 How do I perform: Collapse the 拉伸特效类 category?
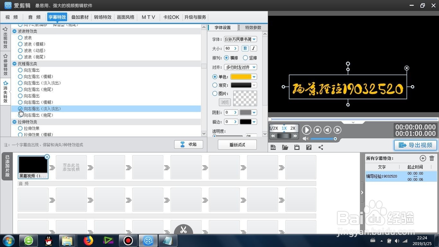pos(14,122)
